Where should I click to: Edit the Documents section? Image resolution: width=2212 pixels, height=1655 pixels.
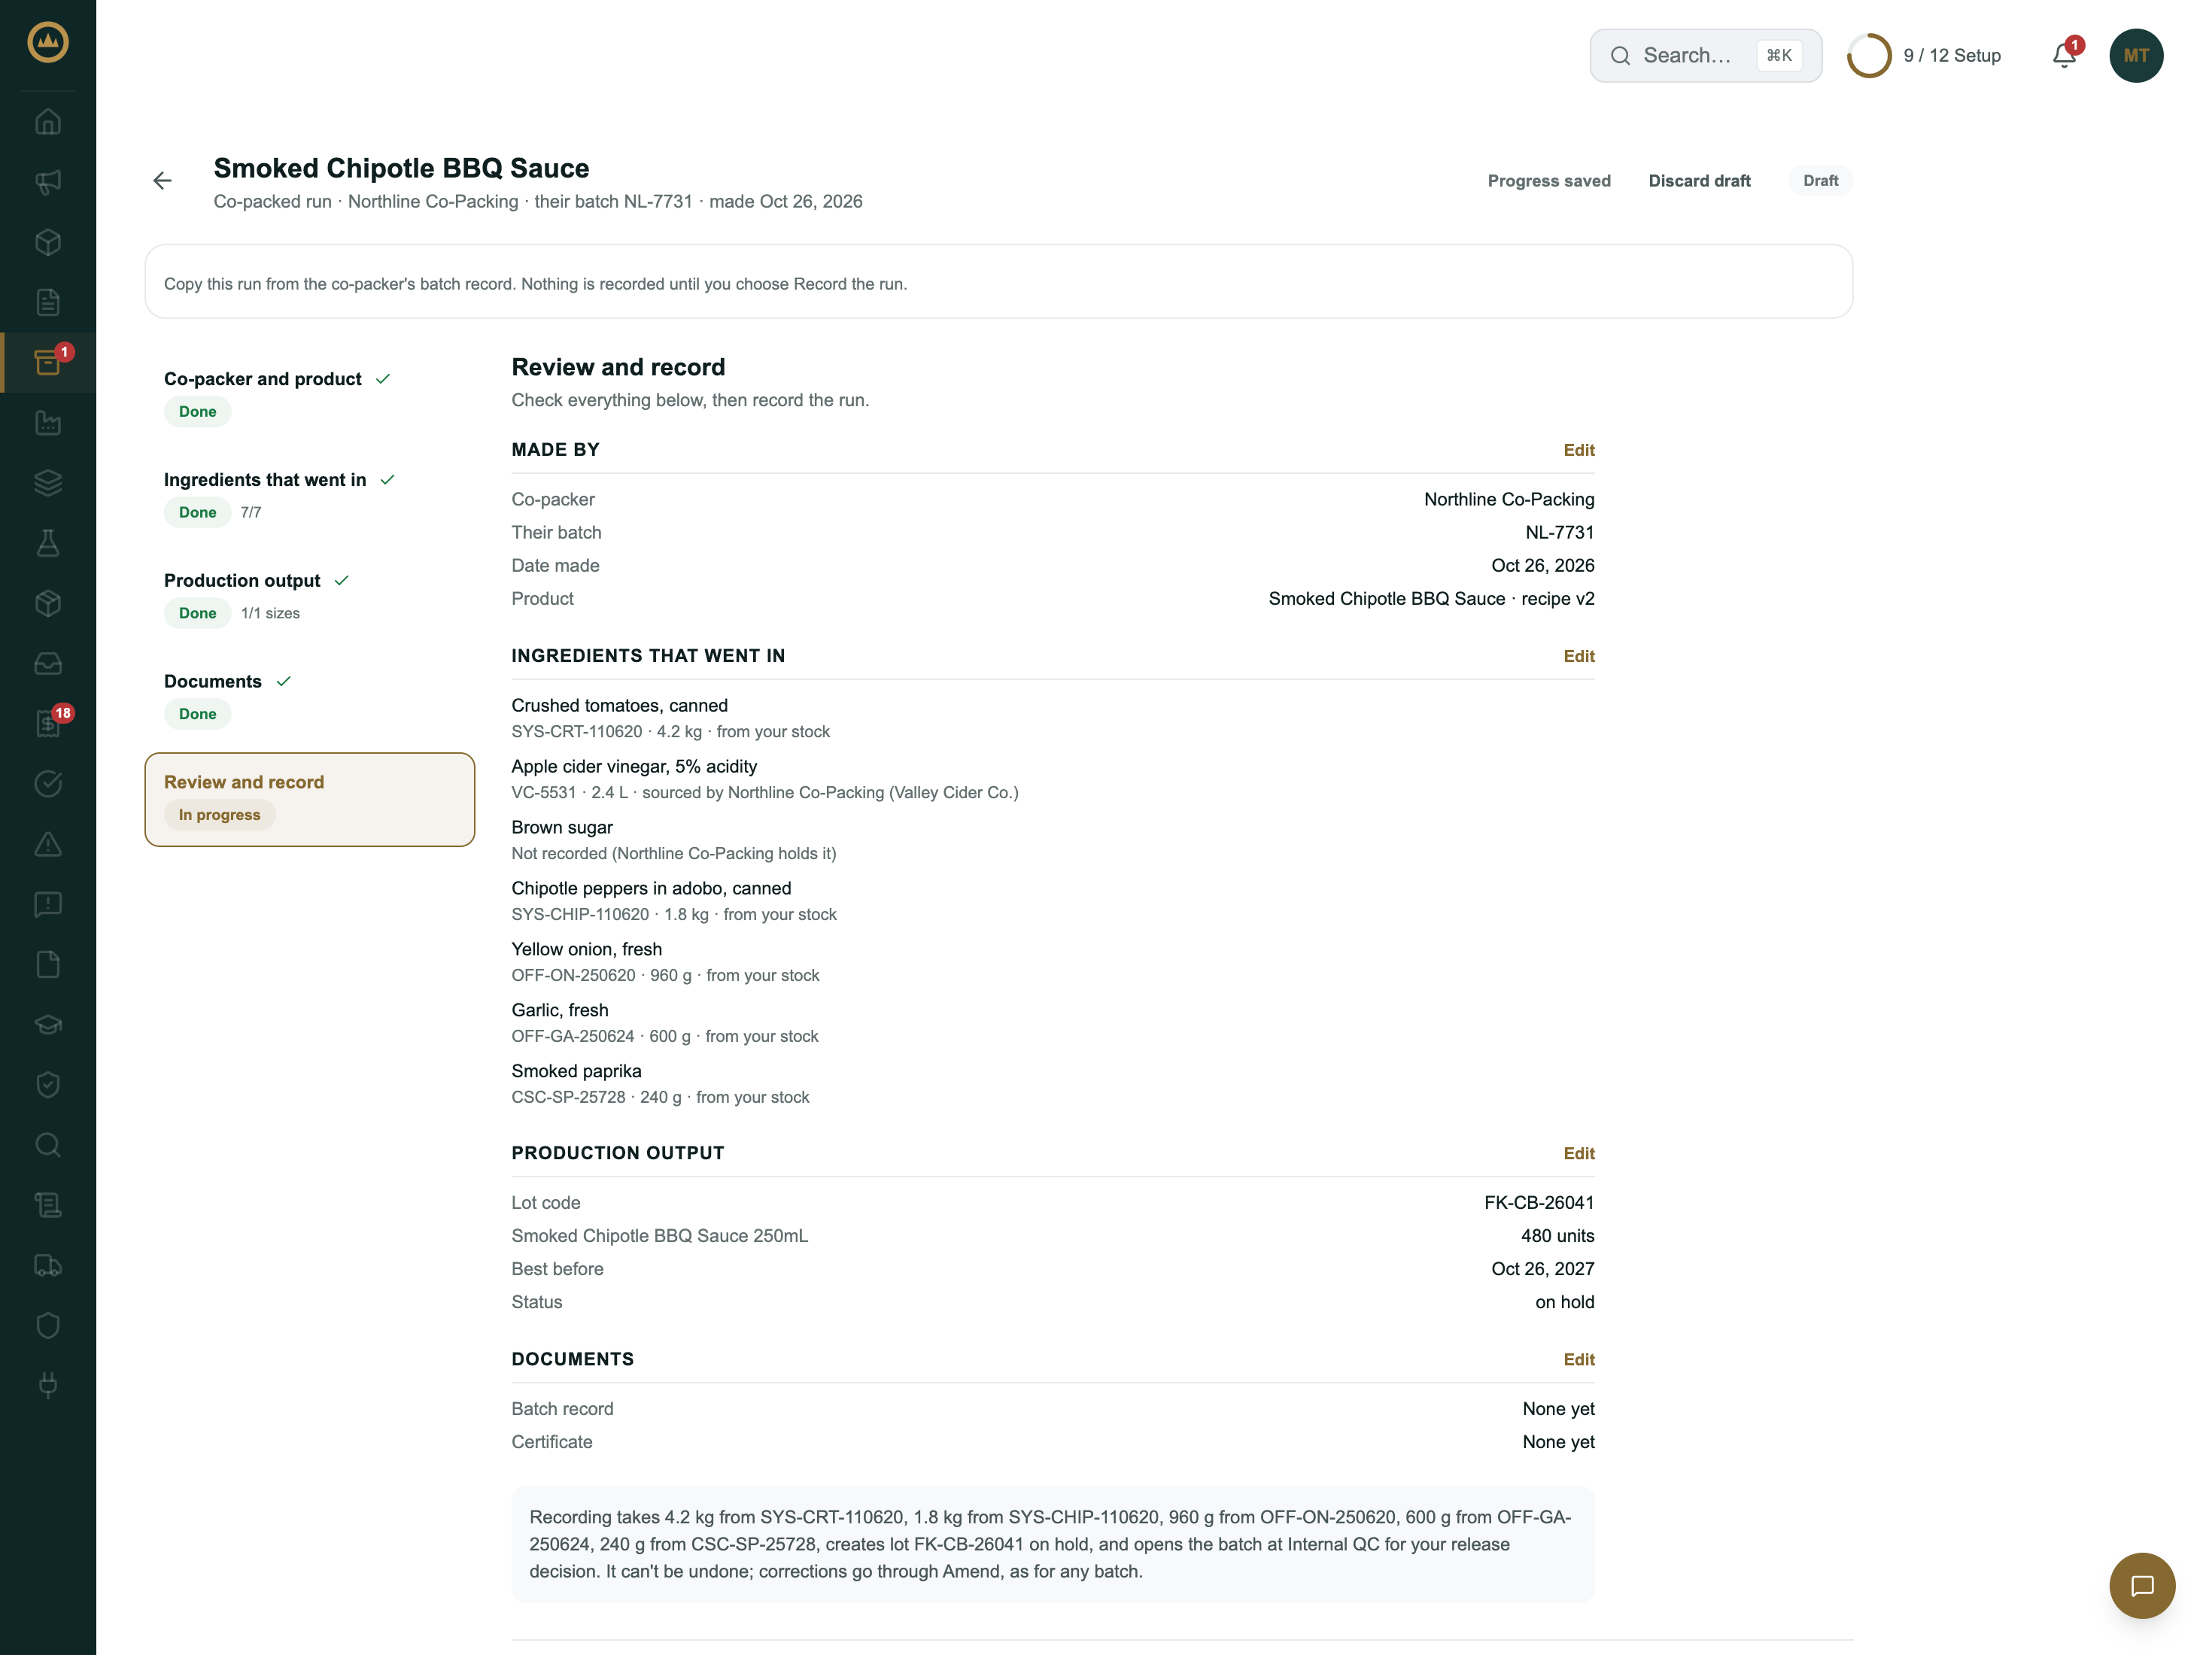click(x=1578, y=1359)
